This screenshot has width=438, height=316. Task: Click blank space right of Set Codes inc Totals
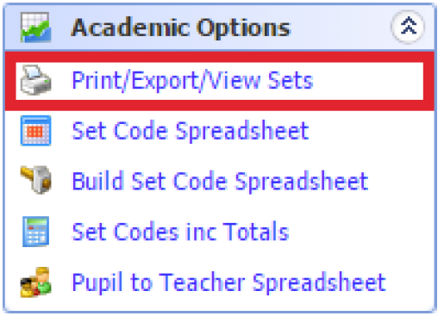click(x=360, y=232)
